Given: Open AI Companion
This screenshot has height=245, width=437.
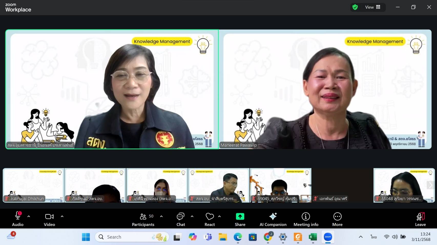Looking at the screenshot, I should tap(273, 219).
